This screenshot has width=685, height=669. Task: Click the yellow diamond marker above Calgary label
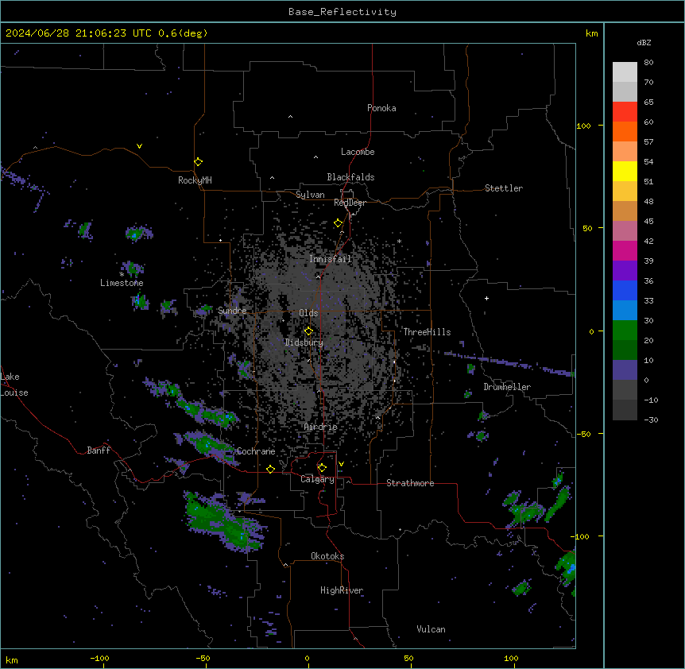pyautogui.click(x=322, y=468)
